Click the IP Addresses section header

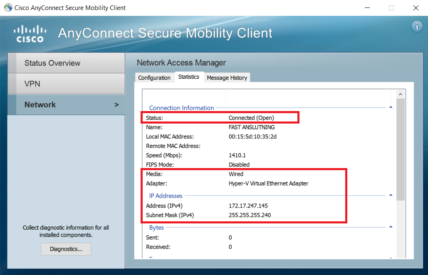click(166, 196)
